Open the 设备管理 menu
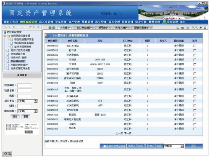Viewport: 210px width, 157px height. pos(61,22)
